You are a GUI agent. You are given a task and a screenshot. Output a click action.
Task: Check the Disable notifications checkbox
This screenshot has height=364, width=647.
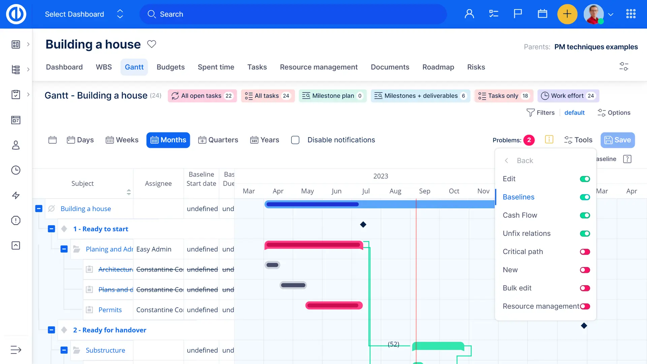click(295, 140)
